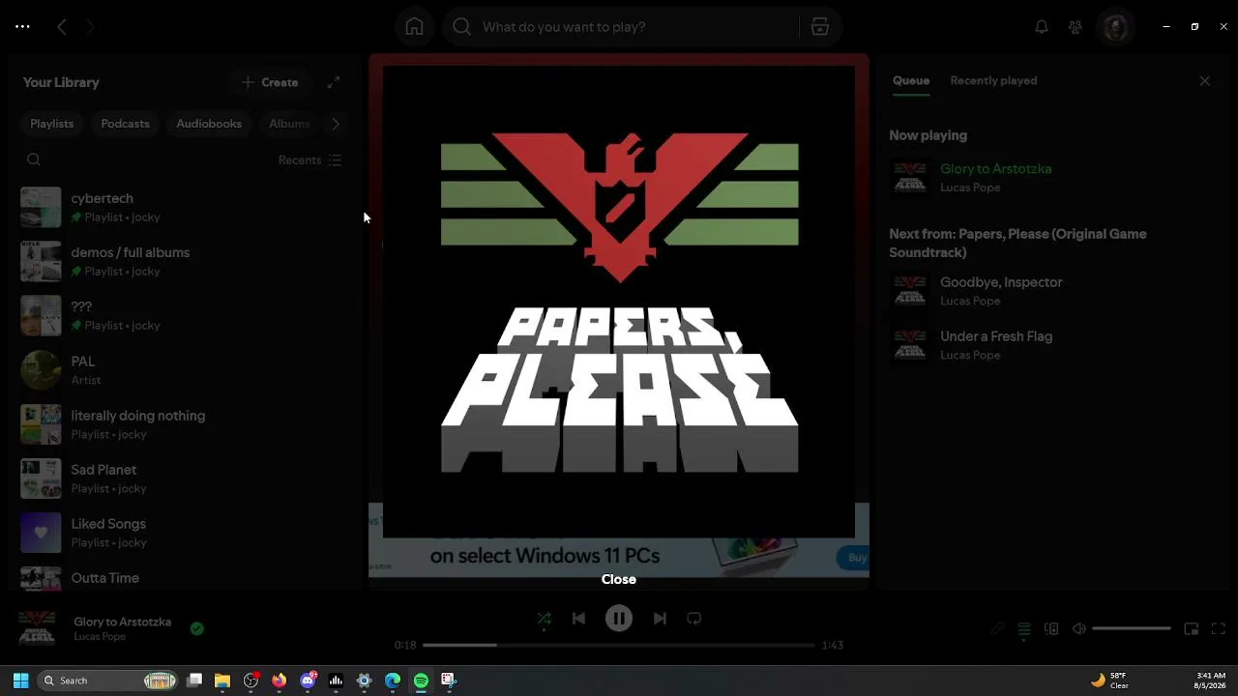The width and height of the screenshot is (1238, 696).
Task: Show more library filters with right chevron
Action: pos(336,124)
